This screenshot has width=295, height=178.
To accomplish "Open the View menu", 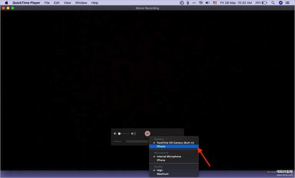I will [68, 3].
